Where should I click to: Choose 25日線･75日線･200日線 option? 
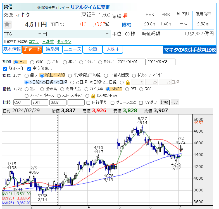pos(72,82)
